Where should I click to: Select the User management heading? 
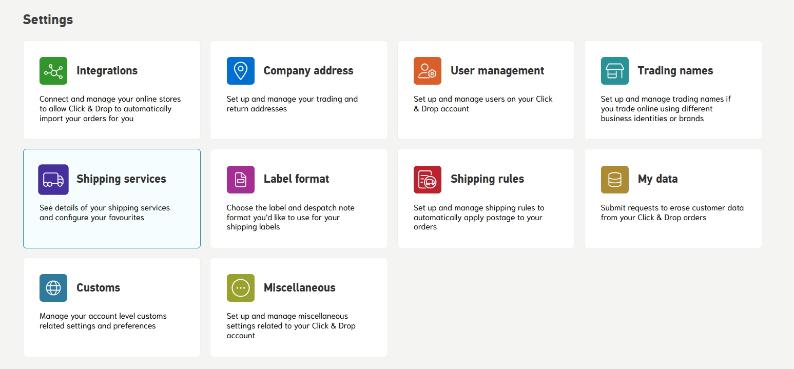click(497, 71)
